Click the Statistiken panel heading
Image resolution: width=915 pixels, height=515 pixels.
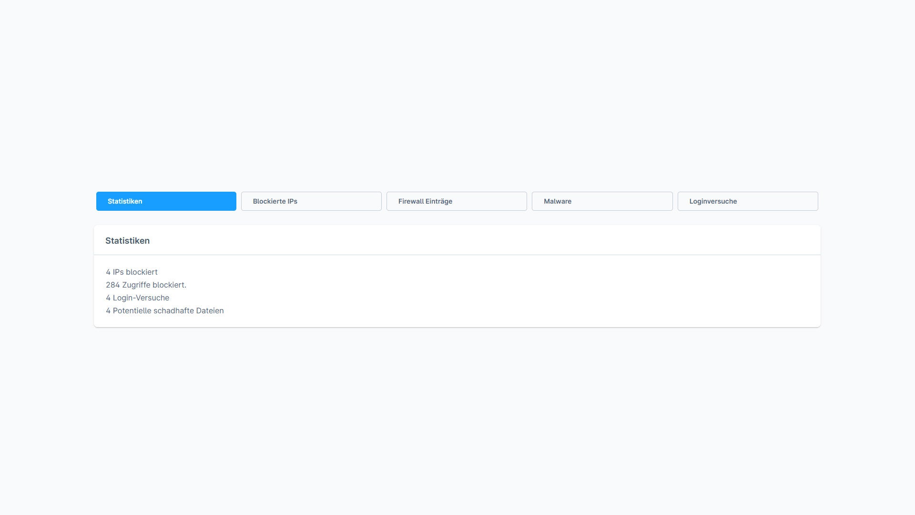pos(127,241)
